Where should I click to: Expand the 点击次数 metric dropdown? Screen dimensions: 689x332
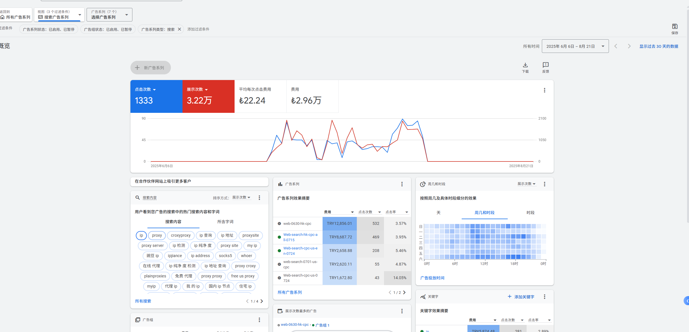154,90
